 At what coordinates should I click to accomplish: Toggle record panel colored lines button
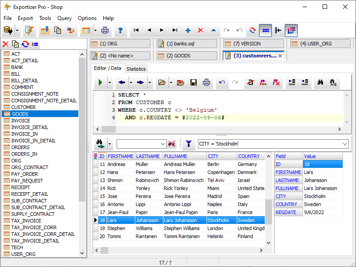point(291,30)
